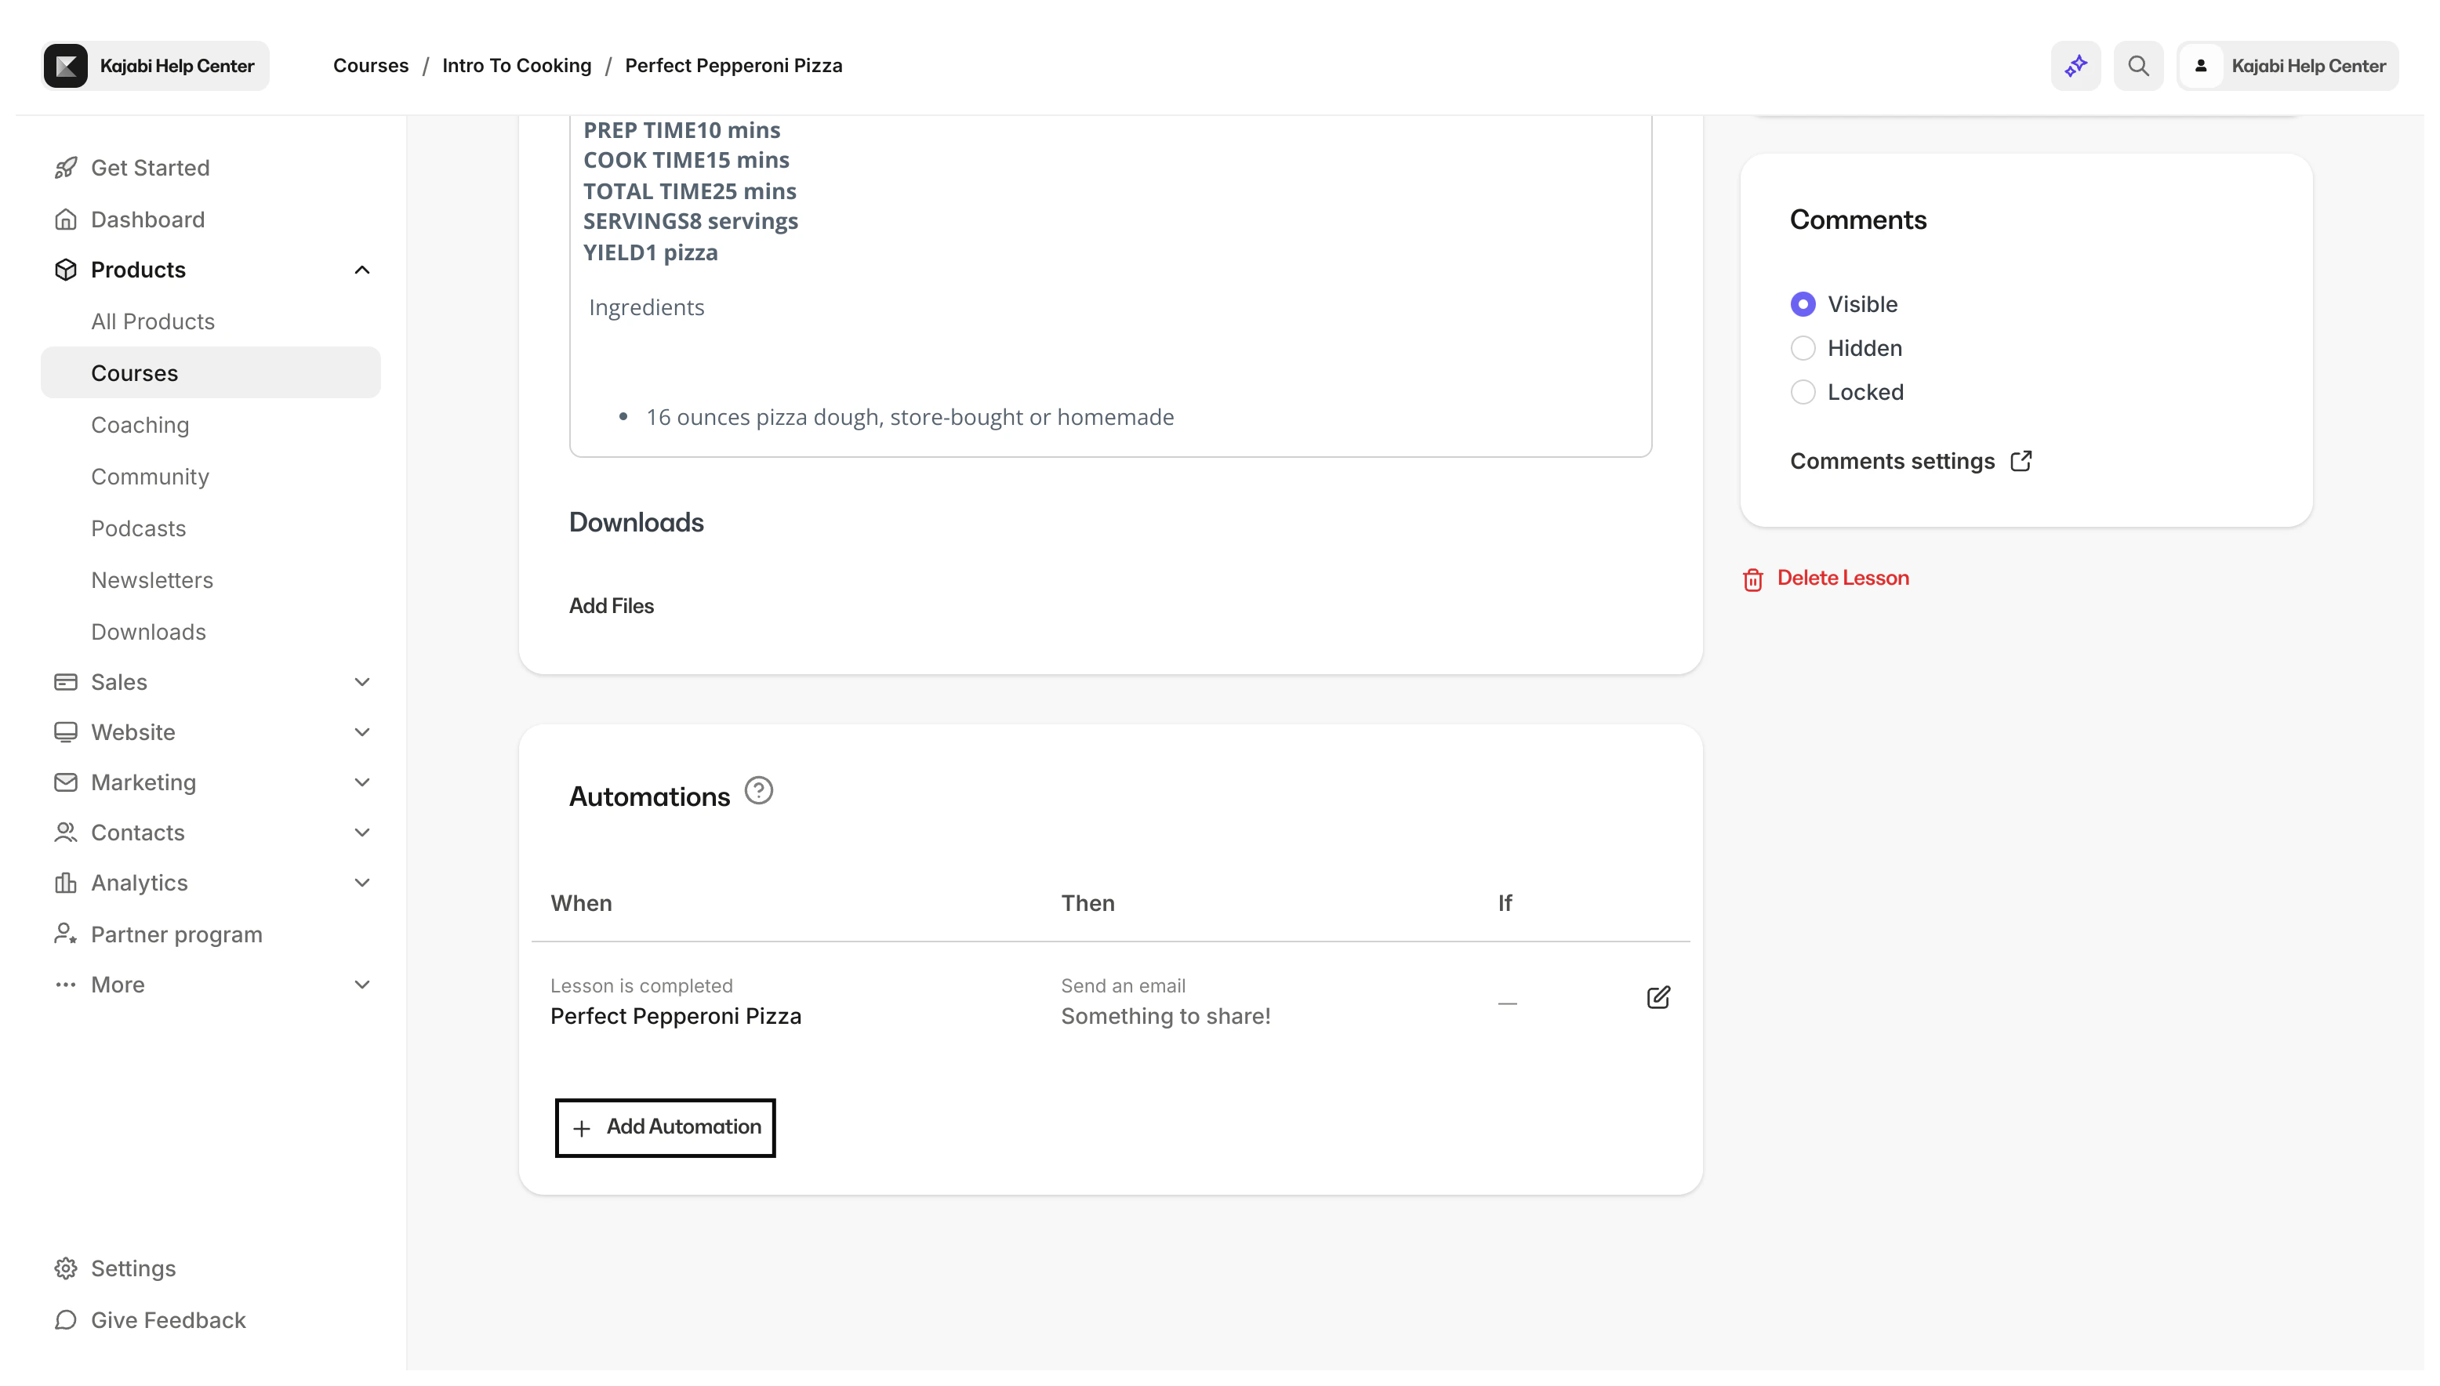The height and width of the screenshot is (1386, 2440).
Task: Edit the automation using the pencil icon
Action: pyautogui.click(x=1657, y=998)
